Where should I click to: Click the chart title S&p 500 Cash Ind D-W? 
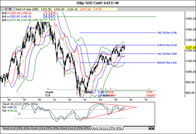[x=98, y=3]
